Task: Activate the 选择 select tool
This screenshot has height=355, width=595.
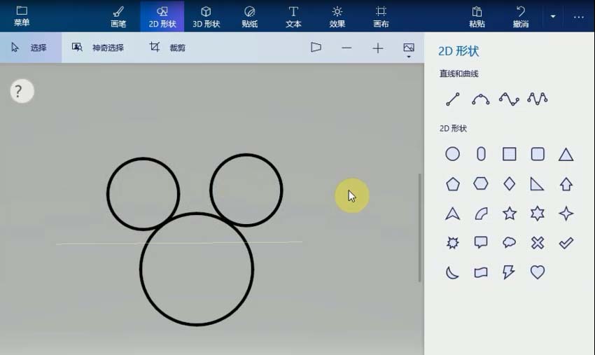Action: point(30,48)
